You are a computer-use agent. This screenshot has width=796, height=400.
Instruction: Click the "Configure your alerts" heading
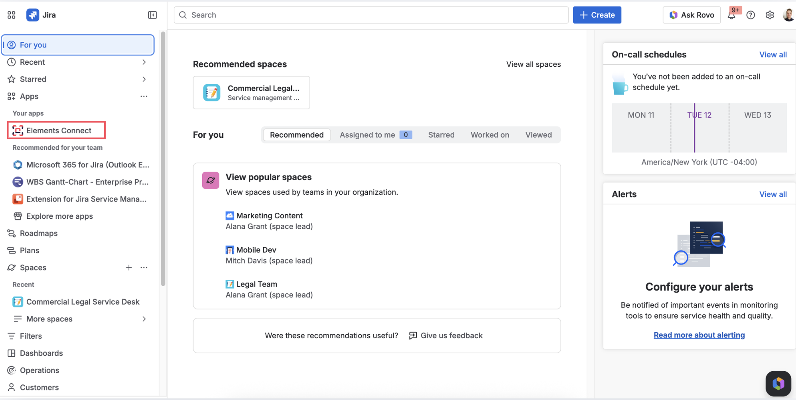pyautogui.click(x=699, y=287)
